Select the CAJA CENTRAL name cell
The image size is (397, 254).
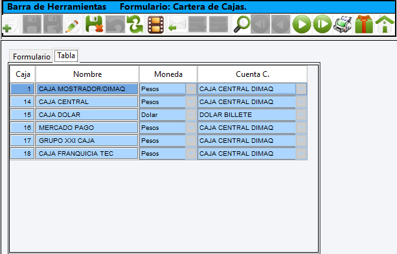click(x=87, y=102)
